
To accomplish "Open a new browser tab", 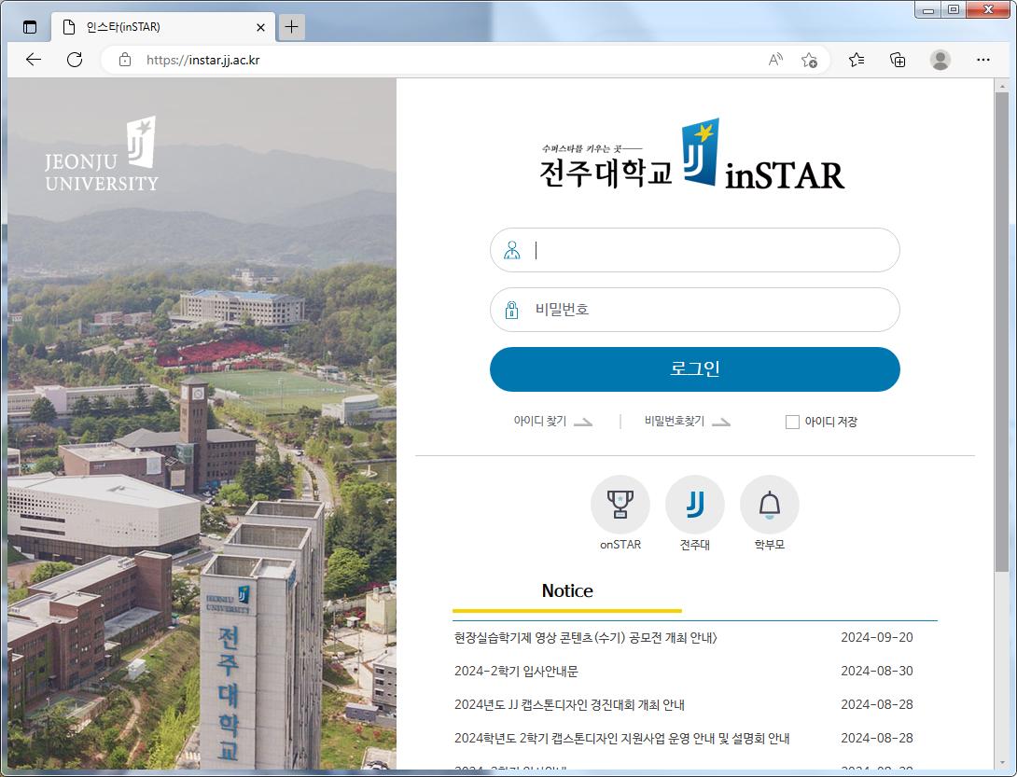I will pos(292,26).
